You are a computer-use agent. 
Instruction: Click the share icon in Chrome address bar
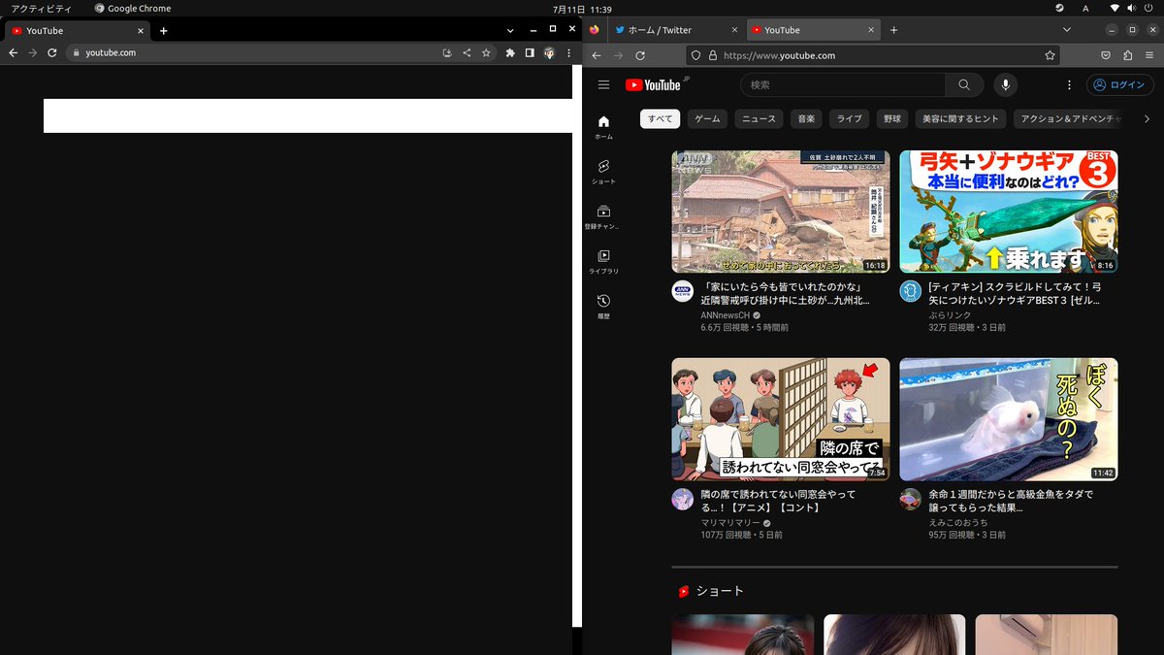[467, 52]
